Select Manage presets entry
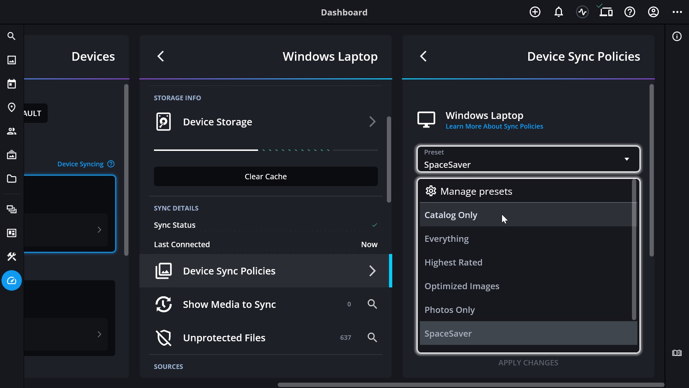 pyautogui.click(x=476, y=191)
